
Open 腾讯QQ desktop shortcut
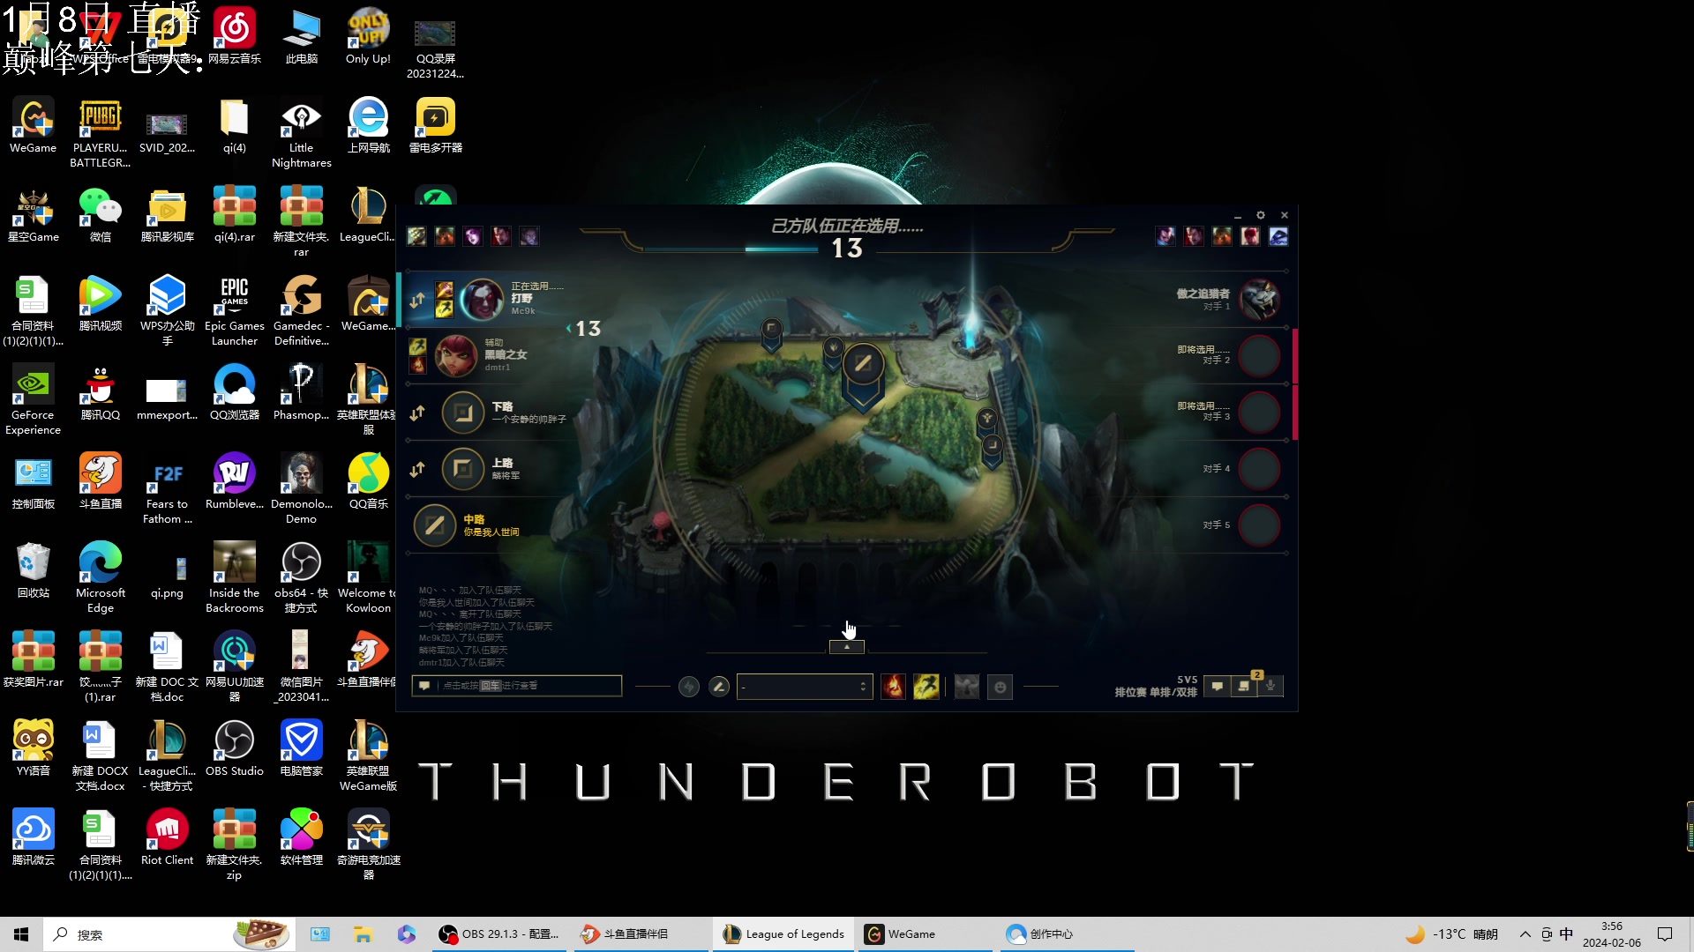[x=100, y=393]
